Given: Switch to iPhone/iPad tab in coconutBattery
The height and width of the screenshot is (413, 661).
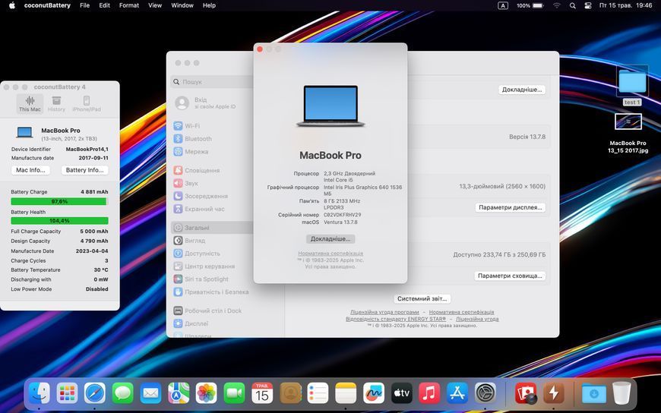Looking at the screenshot, I should 87,104.
